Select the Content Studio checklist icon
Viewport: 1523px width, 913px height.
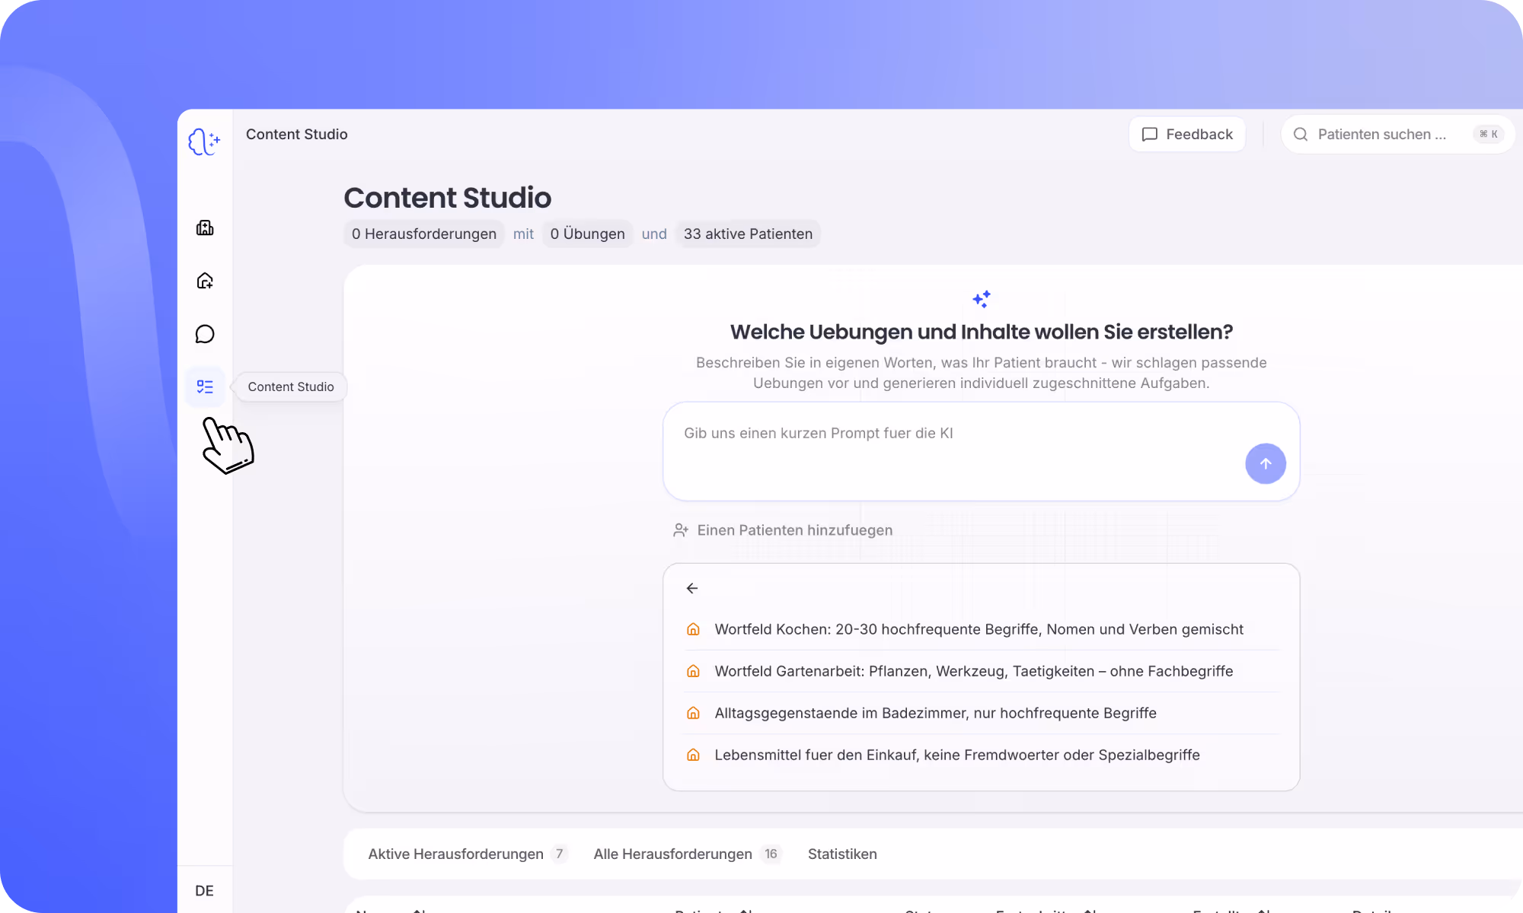(205, 387)
